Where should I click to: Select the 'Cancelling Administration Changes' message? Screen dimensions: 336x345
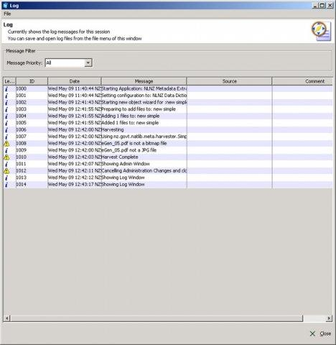tap(144, 170)
